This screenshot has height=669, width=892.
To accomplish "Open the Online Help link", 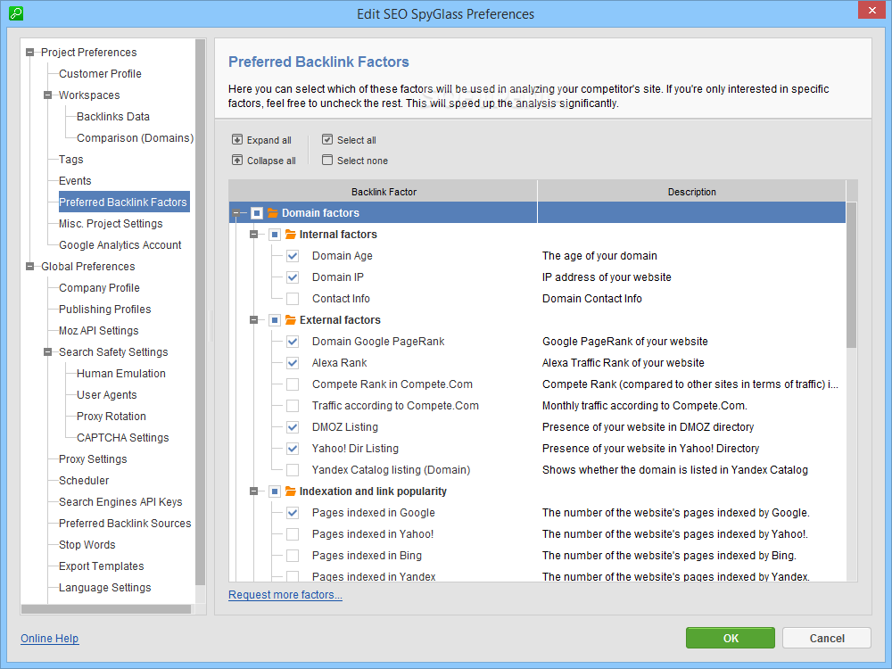I will click(x=49, y=639).
